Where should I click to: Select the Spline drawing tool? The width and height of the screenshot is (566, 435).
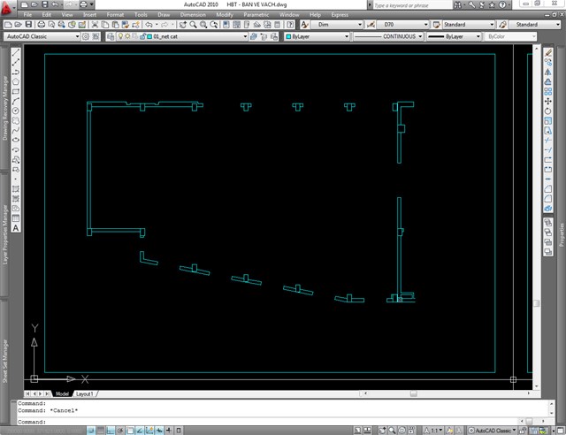pos(16,131)
